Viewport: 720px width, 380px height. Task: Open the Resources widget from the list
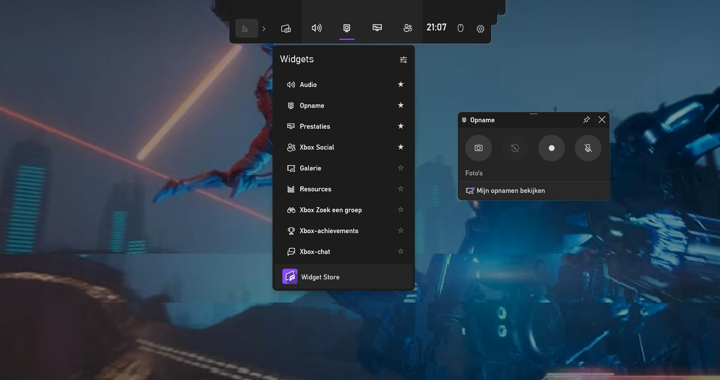coord(343,189)
